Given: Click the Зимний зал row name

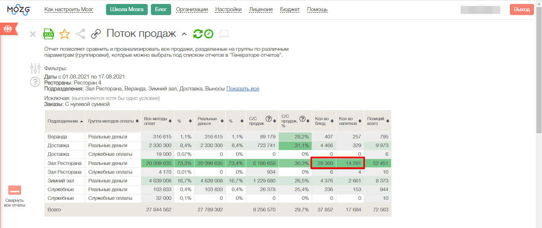Looking at the screenshot, I should point(65,181).
